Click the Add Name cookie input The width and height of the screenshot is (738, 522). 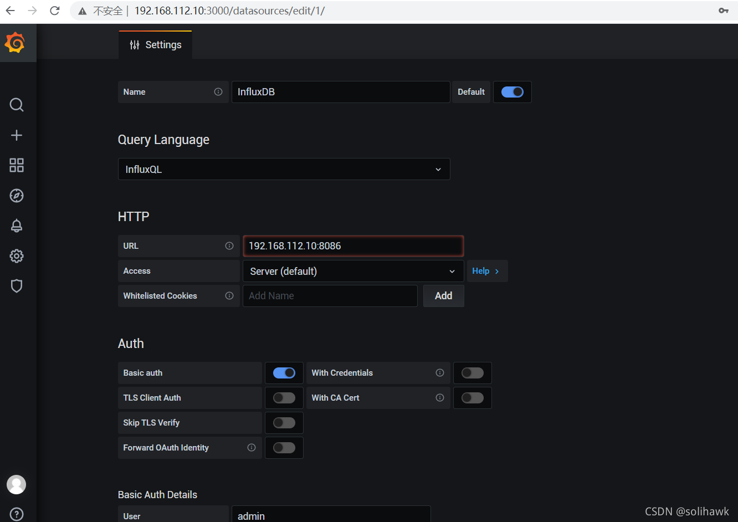(x=330, y=296)
